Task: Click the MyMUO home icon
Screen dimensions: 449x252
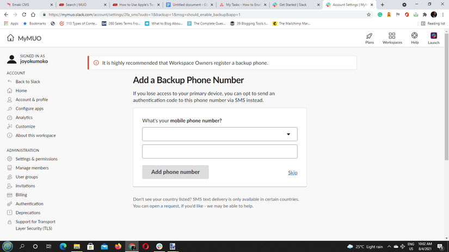Action: [x=10, y=37]
